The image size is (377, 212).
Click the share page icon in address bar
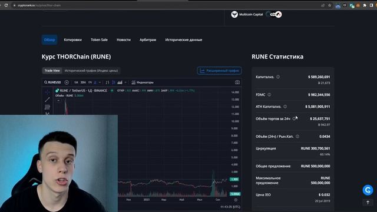(x=323, y=5)
